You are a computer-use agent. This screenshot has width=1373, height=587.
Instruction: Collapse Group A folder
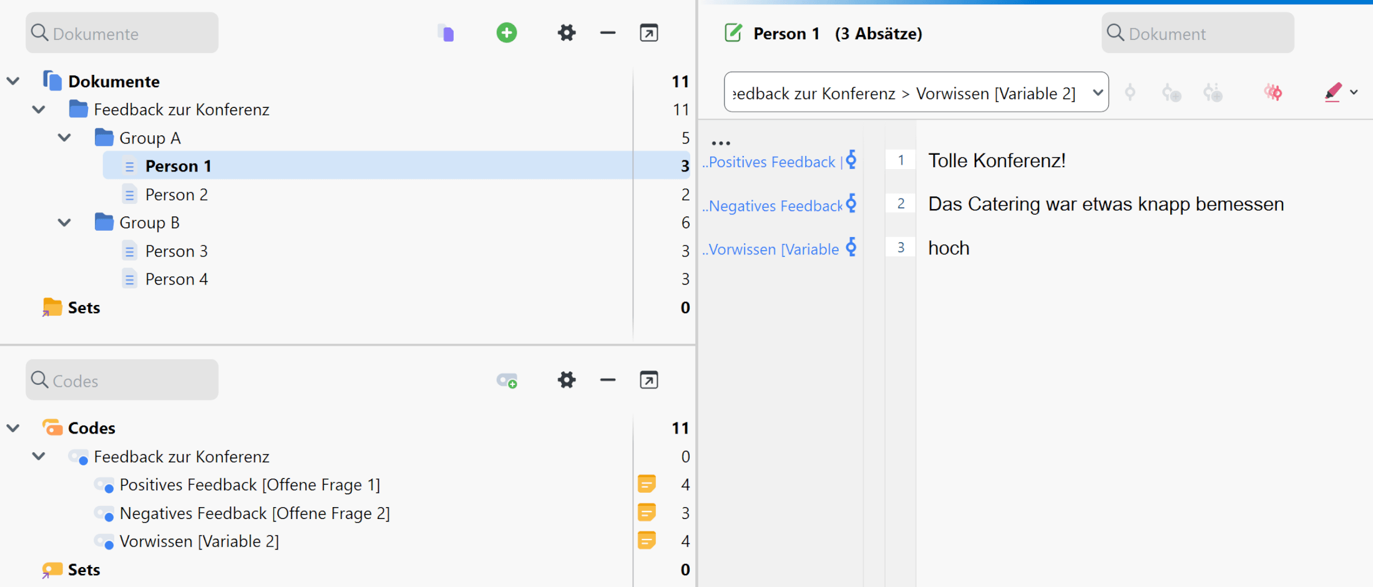tap(64, 138)
